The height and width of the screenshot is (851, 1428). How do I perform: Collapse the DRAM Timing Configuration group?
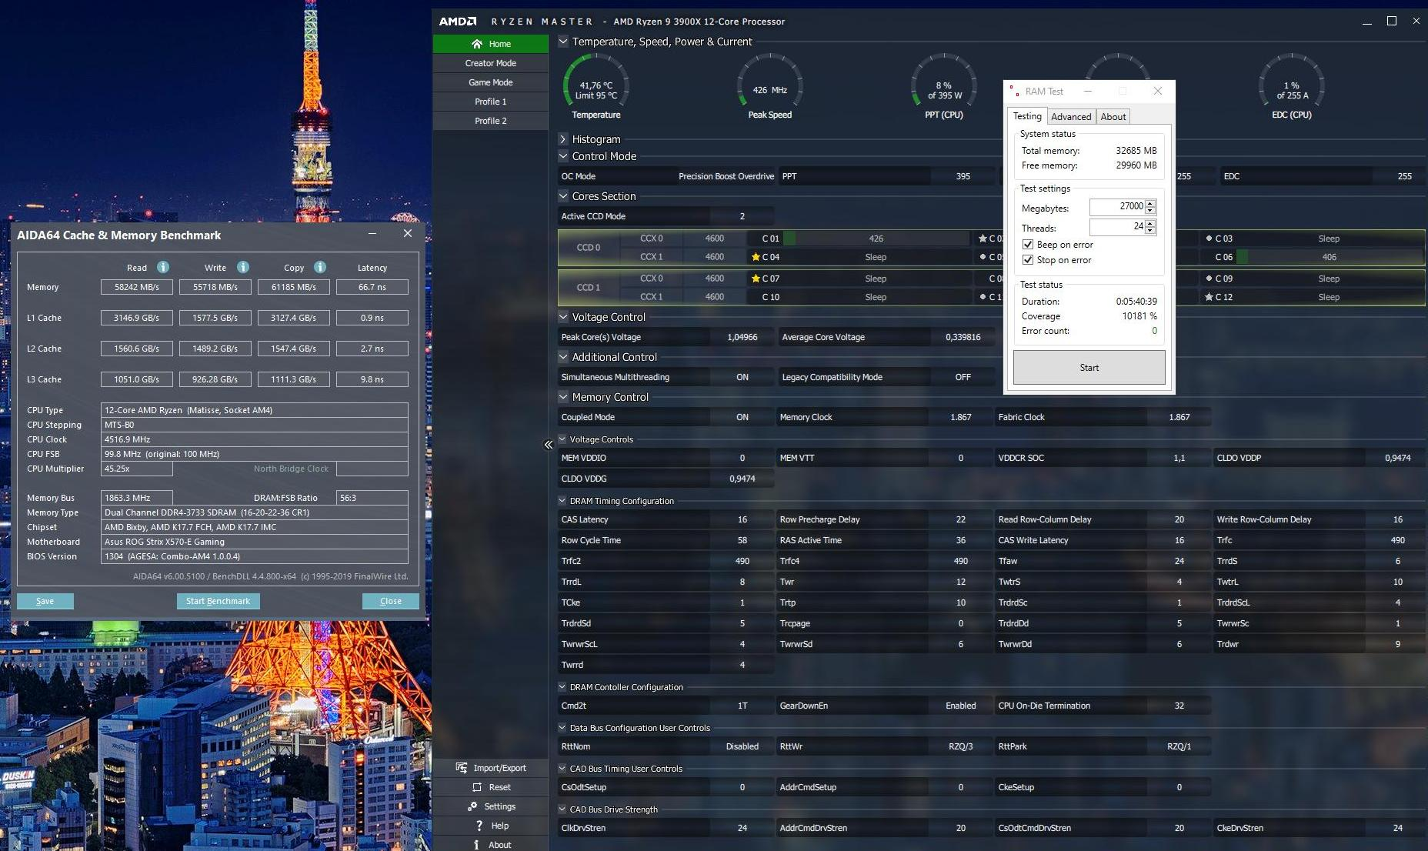pyautogui.click(x=562, y=501)
